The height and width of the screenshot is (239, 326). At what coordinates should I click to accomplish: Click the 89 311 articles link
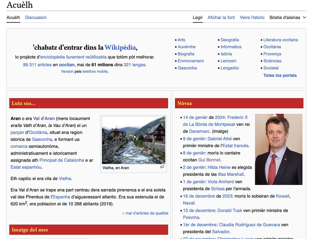point(37,65)
